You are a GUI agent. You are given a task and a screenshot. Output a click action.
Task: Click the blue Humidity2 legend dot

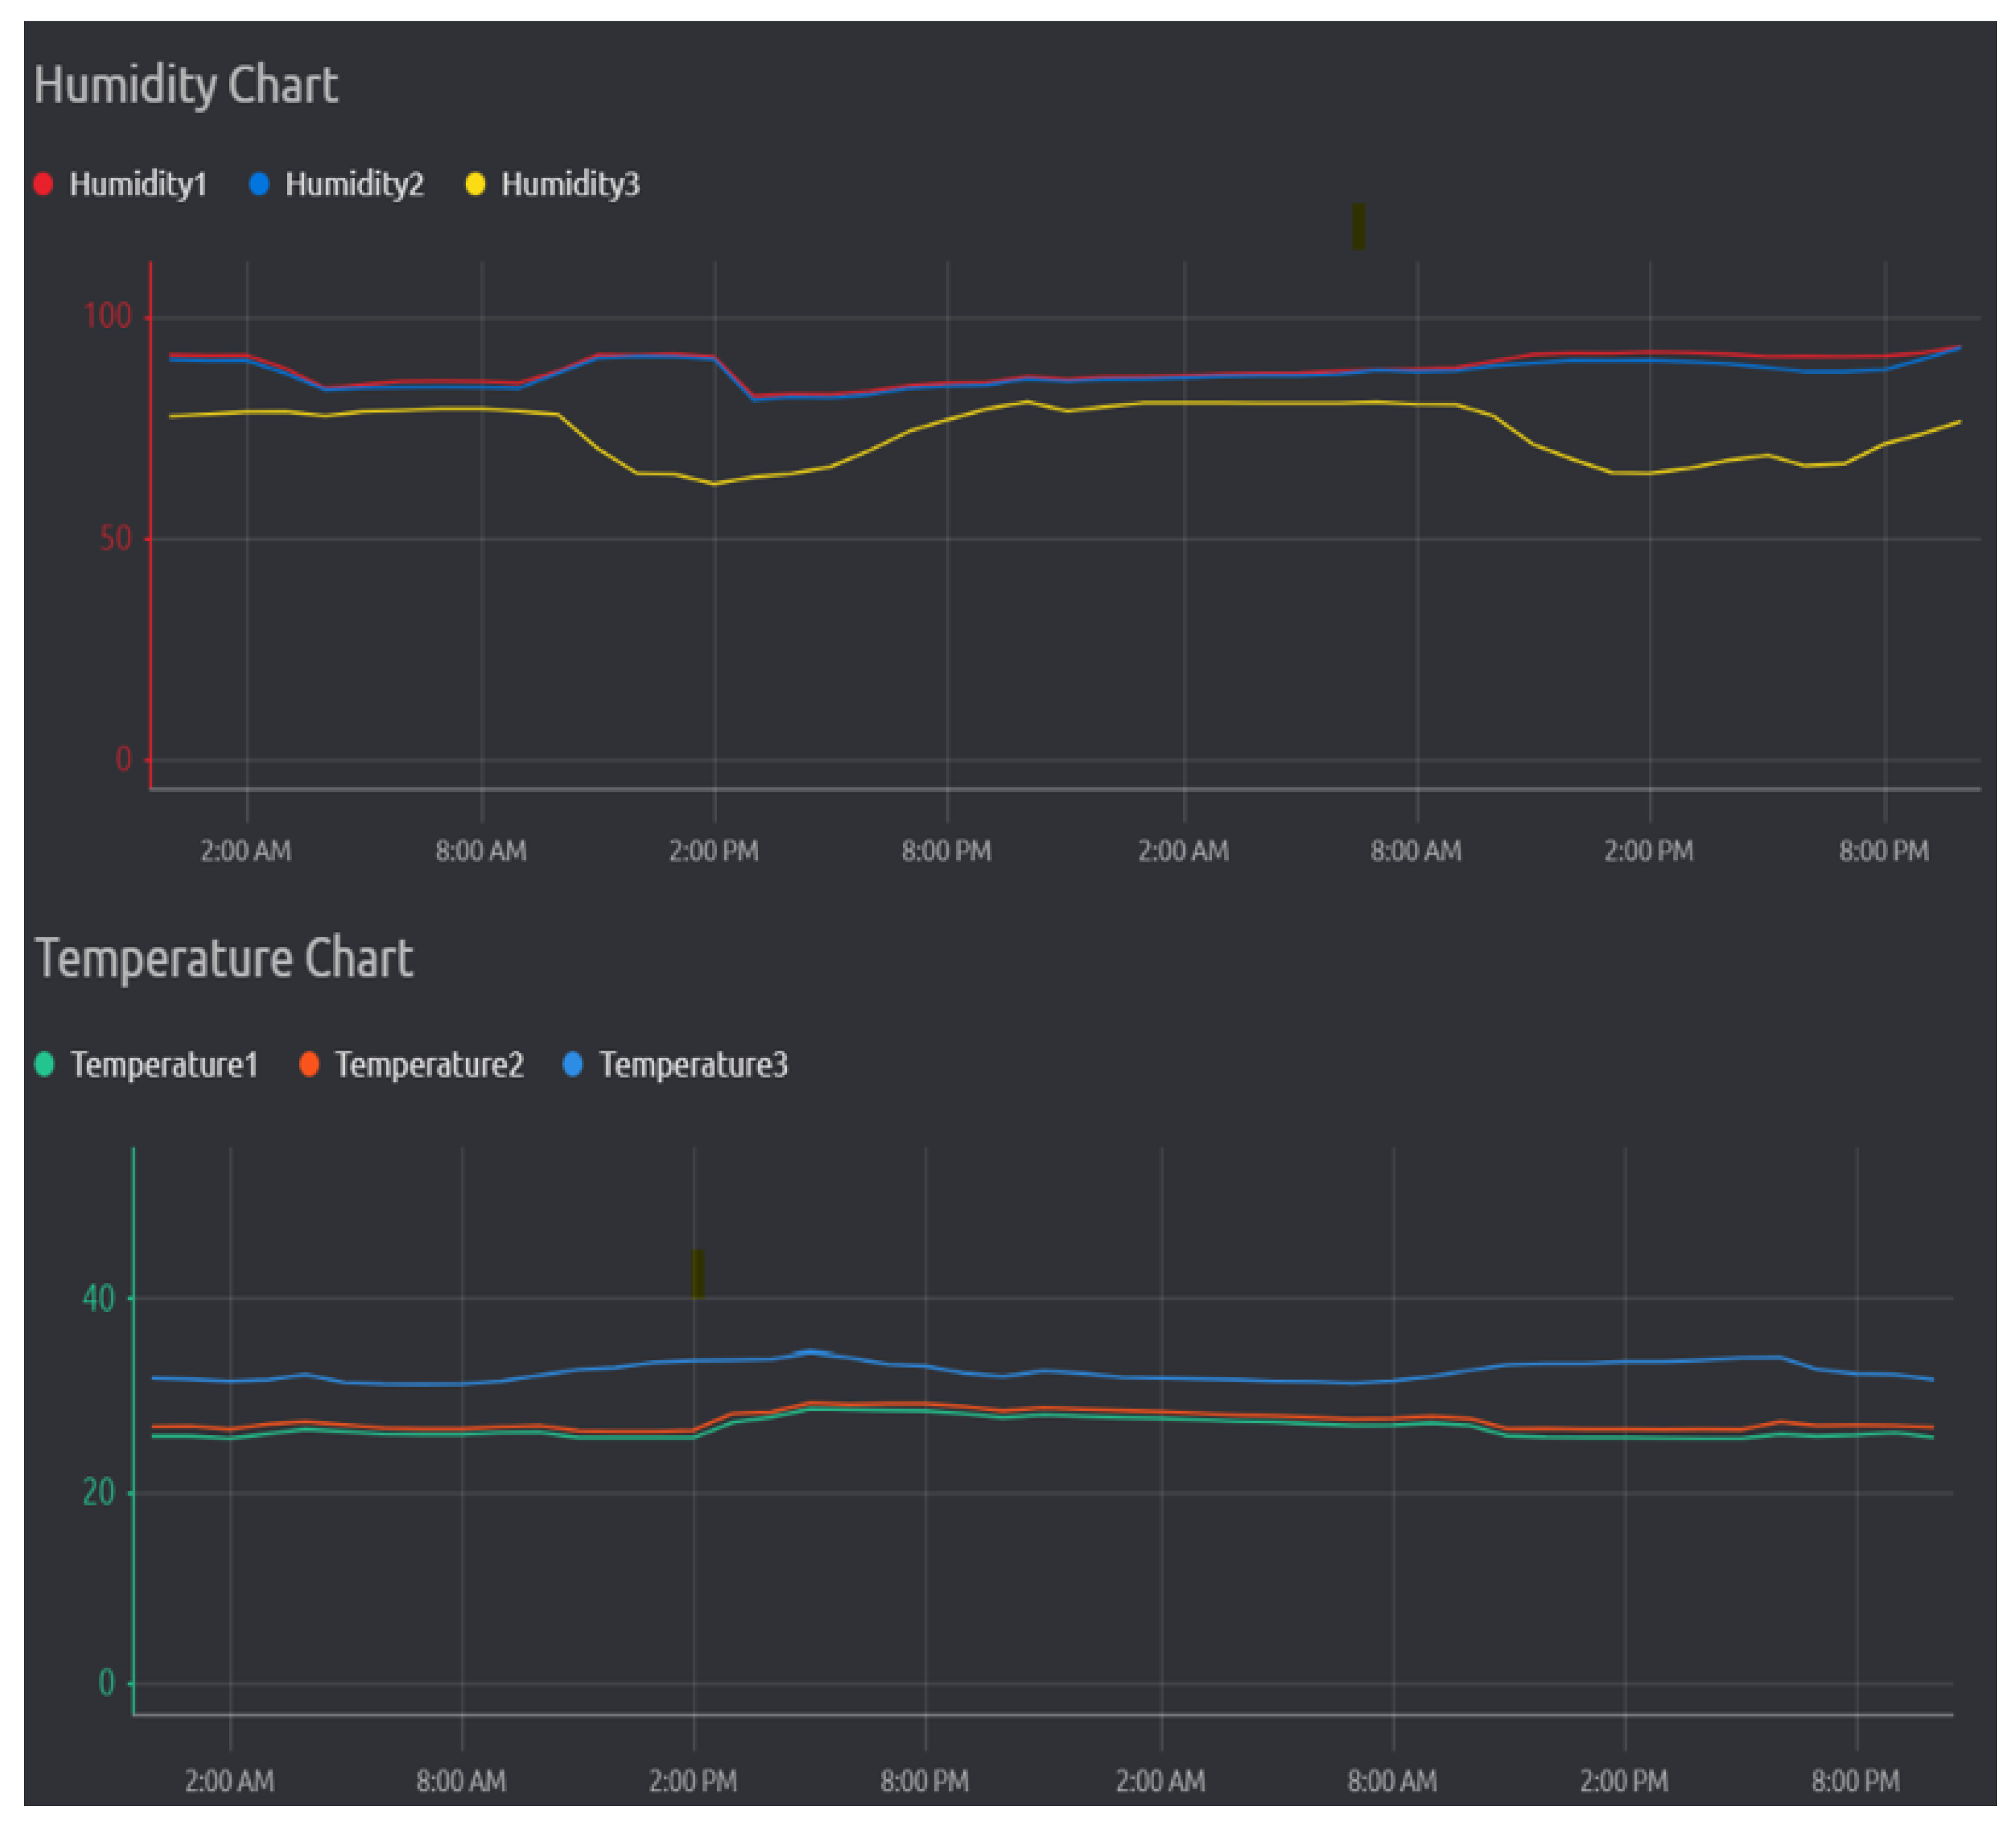point(259,184)
